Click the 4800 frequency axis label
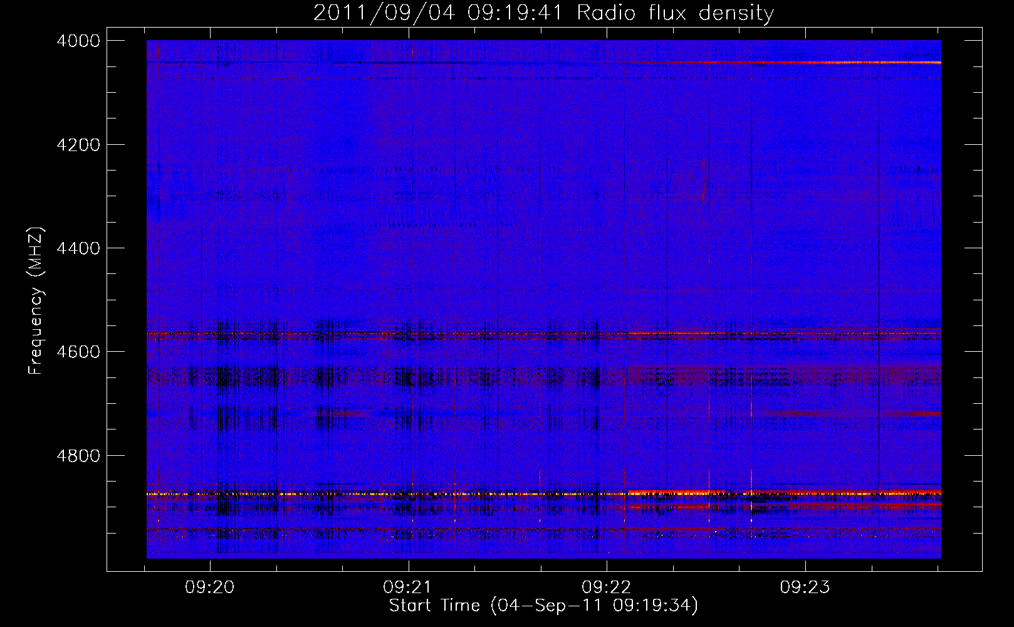 pos(78,455)
